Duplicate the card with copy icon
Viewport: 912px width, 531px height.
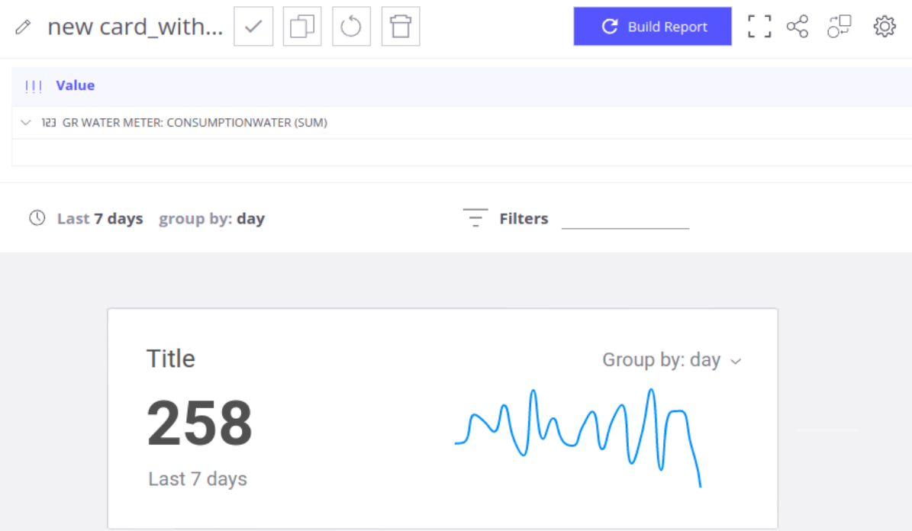(302, 27)
